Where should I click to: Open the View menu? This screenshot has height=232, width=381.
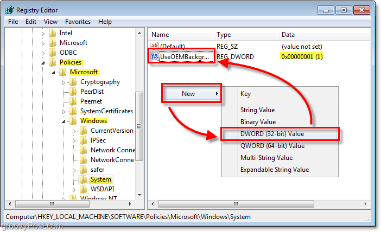tap(50, 22)
